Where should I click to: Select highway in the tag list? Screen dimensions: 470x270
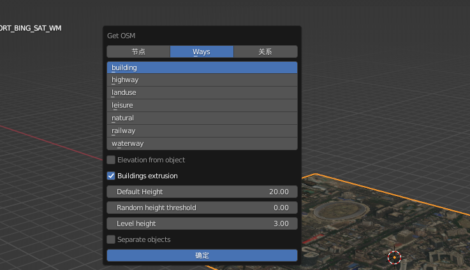tap(202, 80)
